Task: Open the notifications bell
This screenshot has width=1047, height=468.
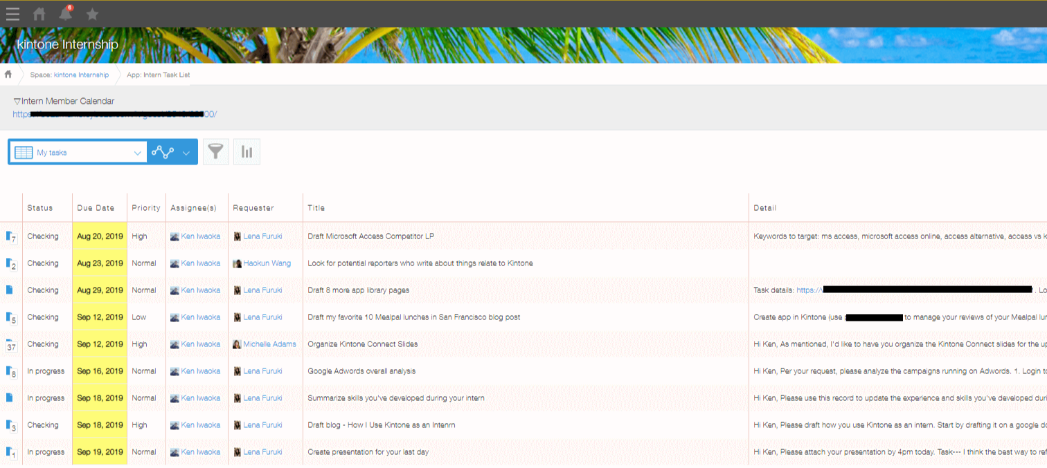Action: tap(66, 14)
